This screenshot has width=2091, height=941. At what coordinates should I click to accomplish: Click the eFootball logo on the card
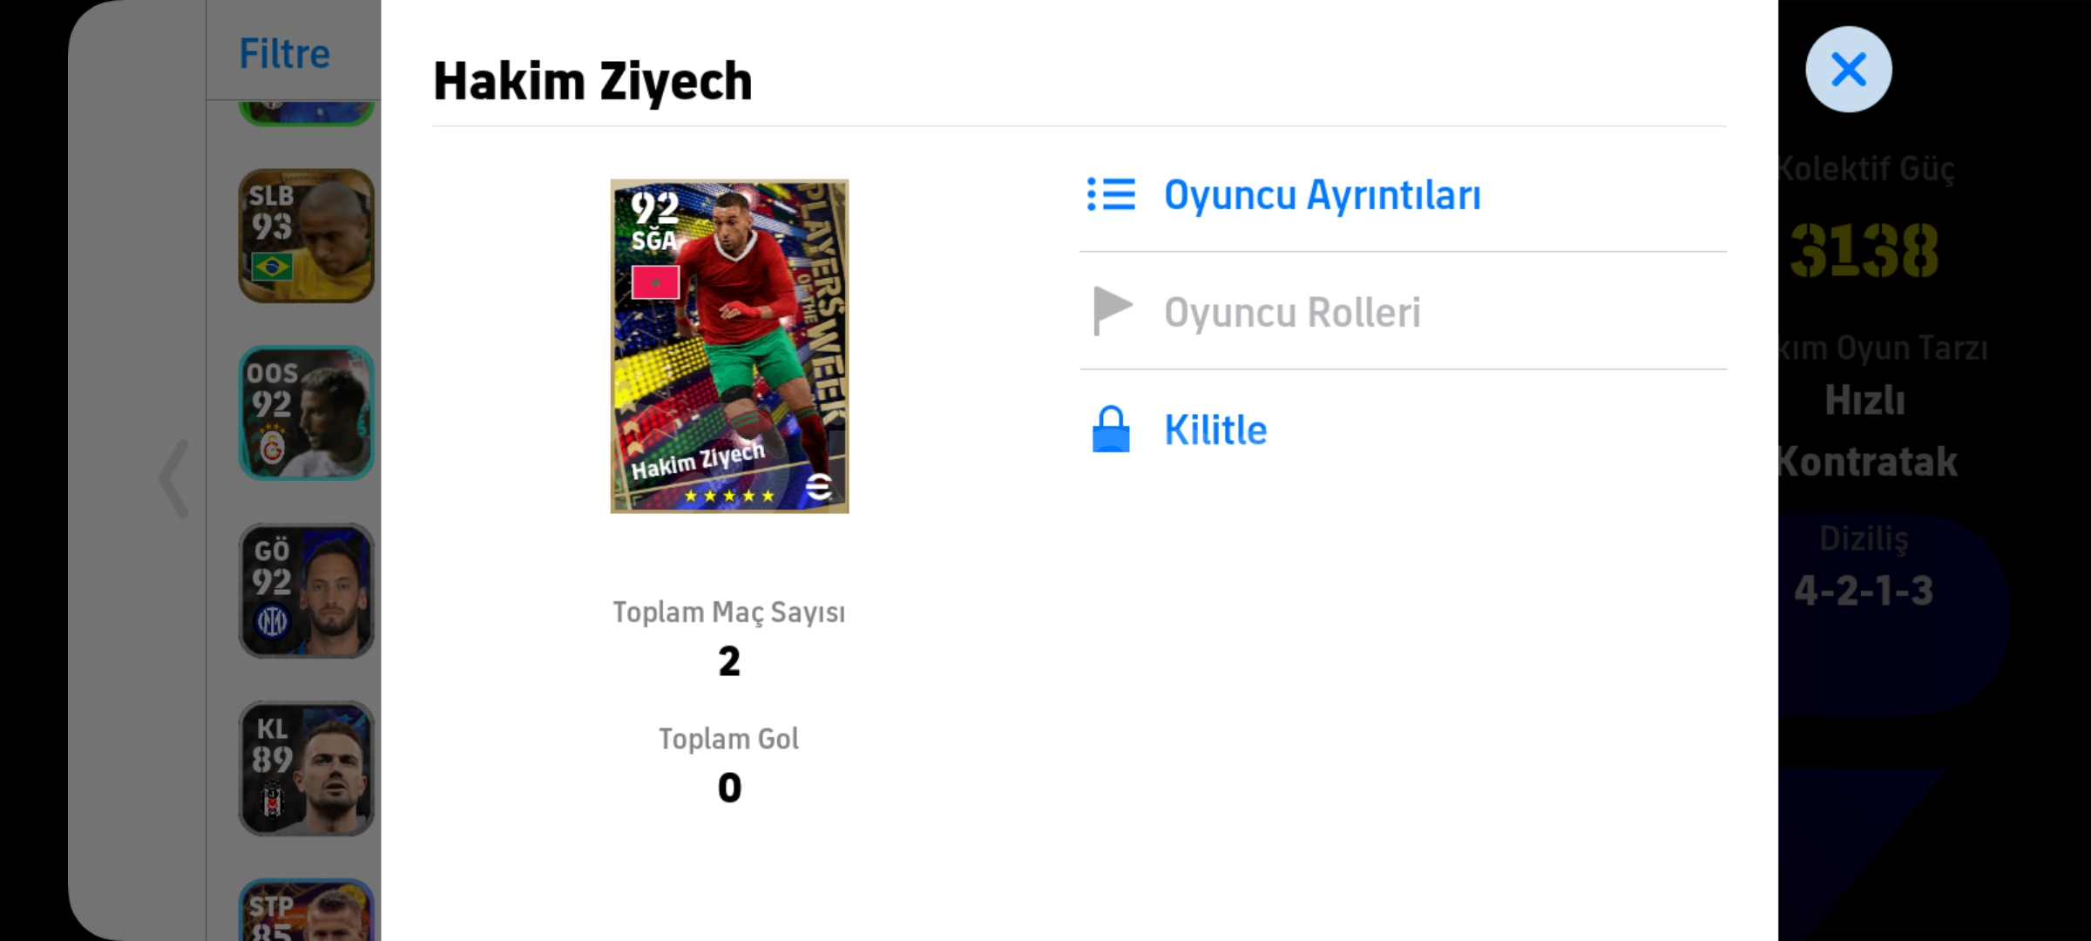pos(819,486)
